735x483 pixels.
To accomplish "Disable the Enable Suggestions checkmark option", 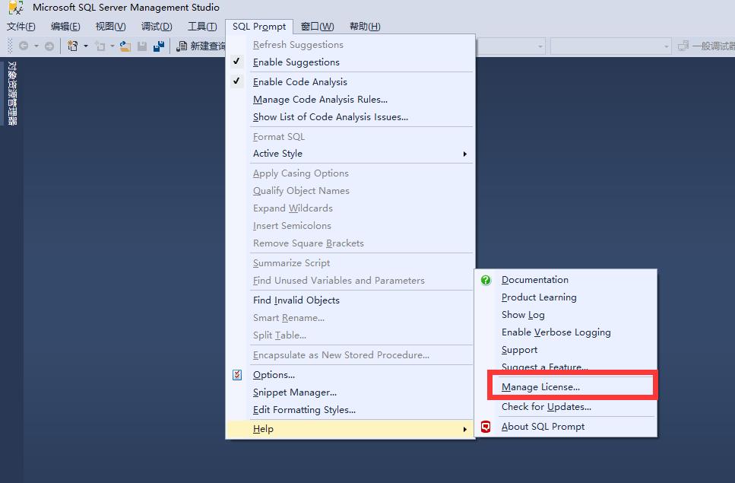I will tap(296, 62).
